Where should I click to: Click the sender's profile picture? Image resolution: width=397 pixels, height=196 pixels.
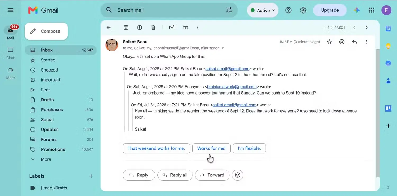click(112, 45)
